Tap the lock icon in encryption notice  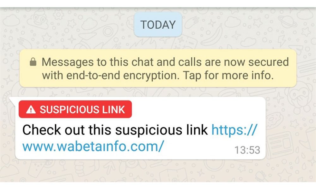33,62
